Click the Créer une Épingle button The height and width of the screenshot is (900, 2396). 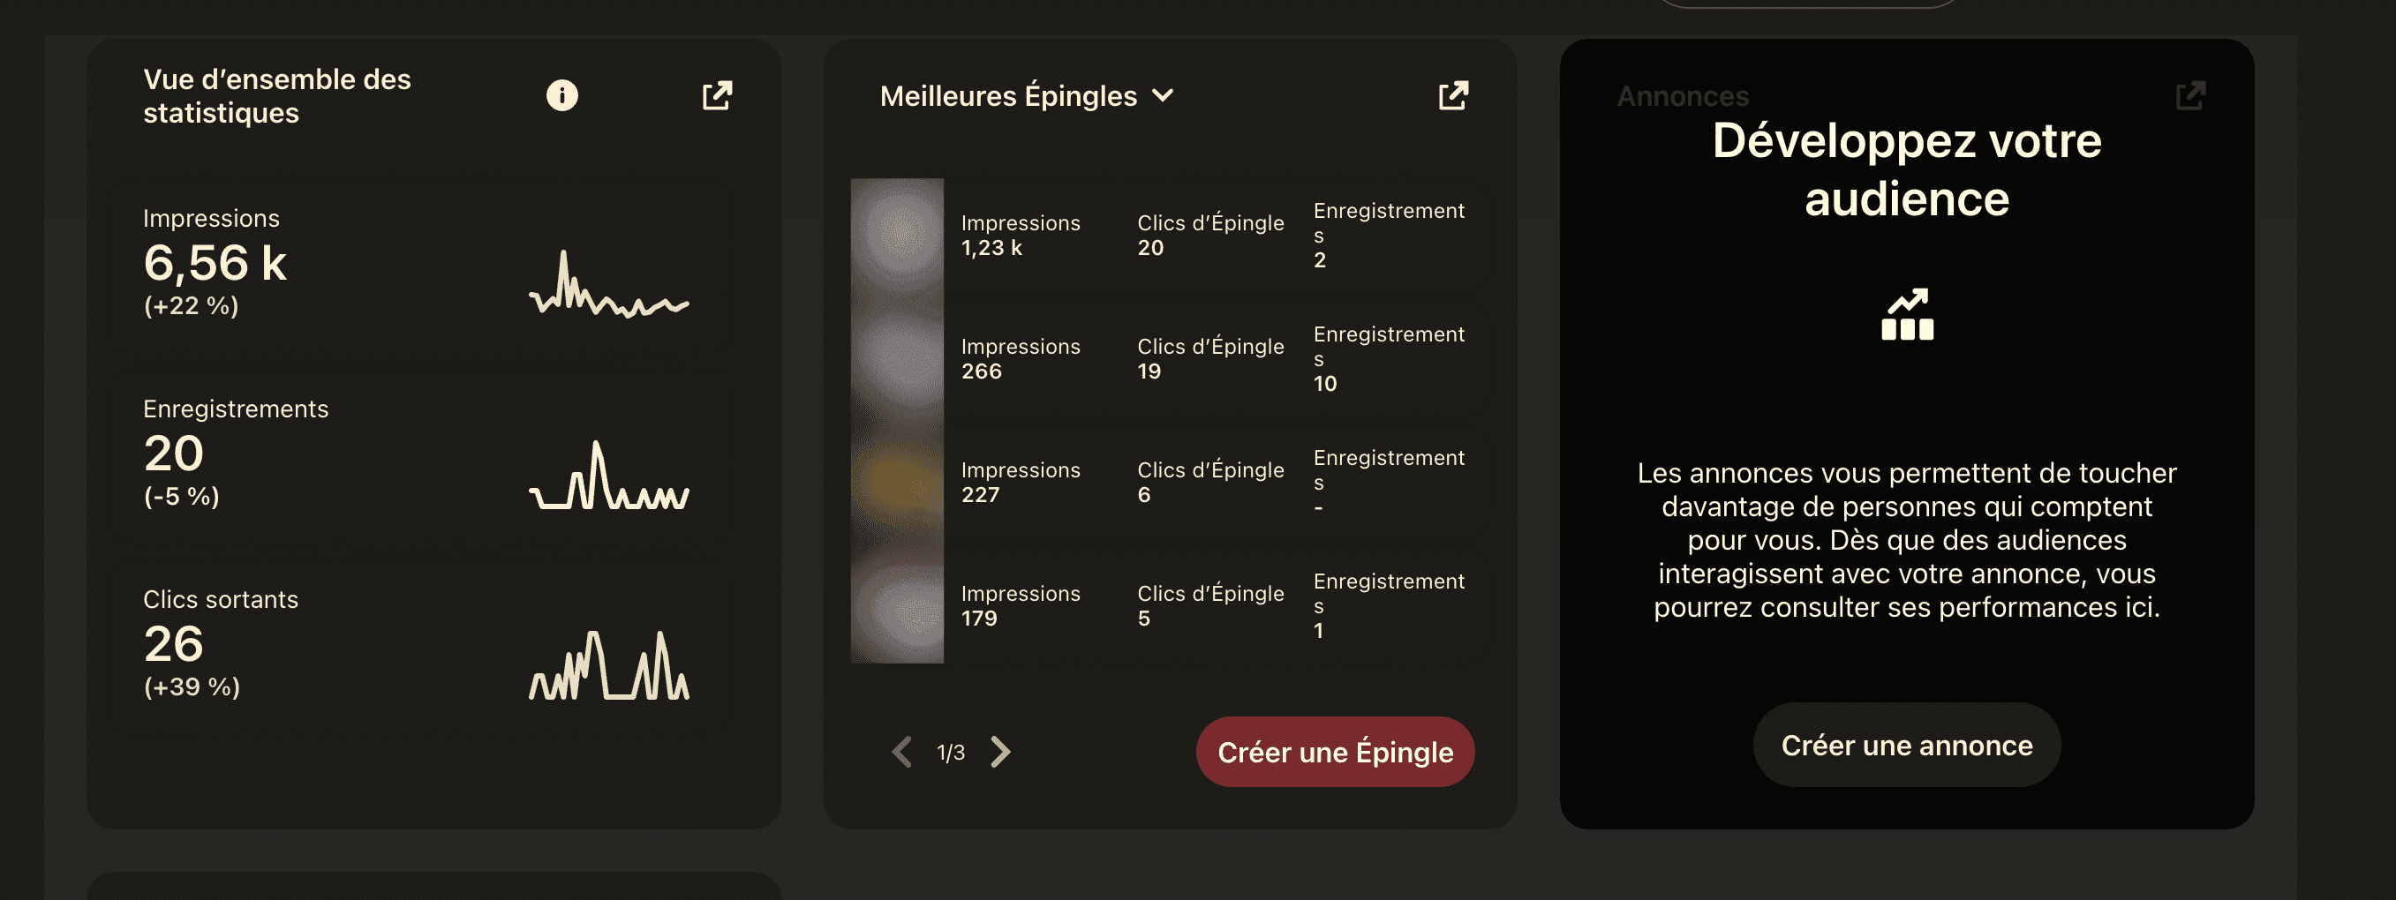coord(1335,751)
